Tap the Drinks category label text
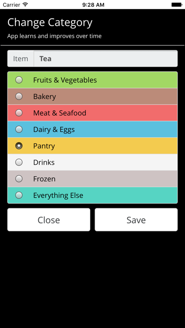Viewport: 185px width, 328px height. (x=44, y=162)
